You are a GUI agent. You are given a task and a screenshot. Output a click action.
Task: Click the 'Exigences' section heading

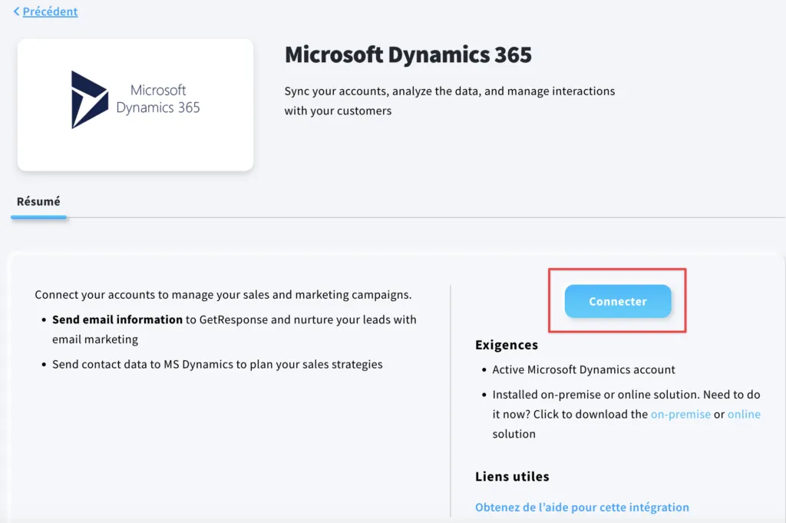click(x=507, y=345)
